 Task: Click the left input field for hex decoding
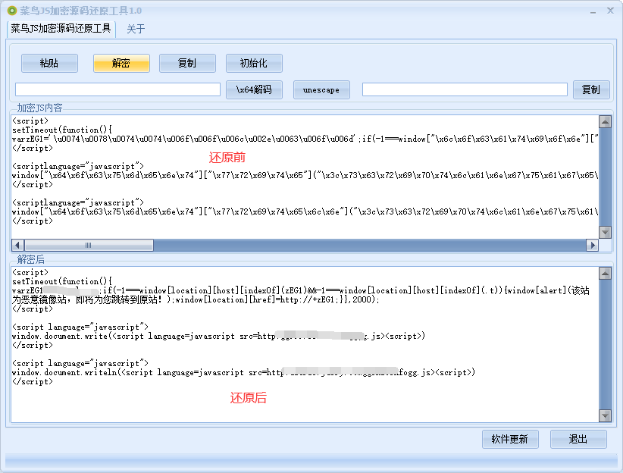click(x=117, y=89)
